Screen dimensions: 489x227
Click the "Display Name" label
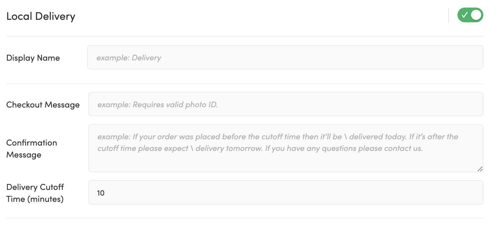click(33, 58)
